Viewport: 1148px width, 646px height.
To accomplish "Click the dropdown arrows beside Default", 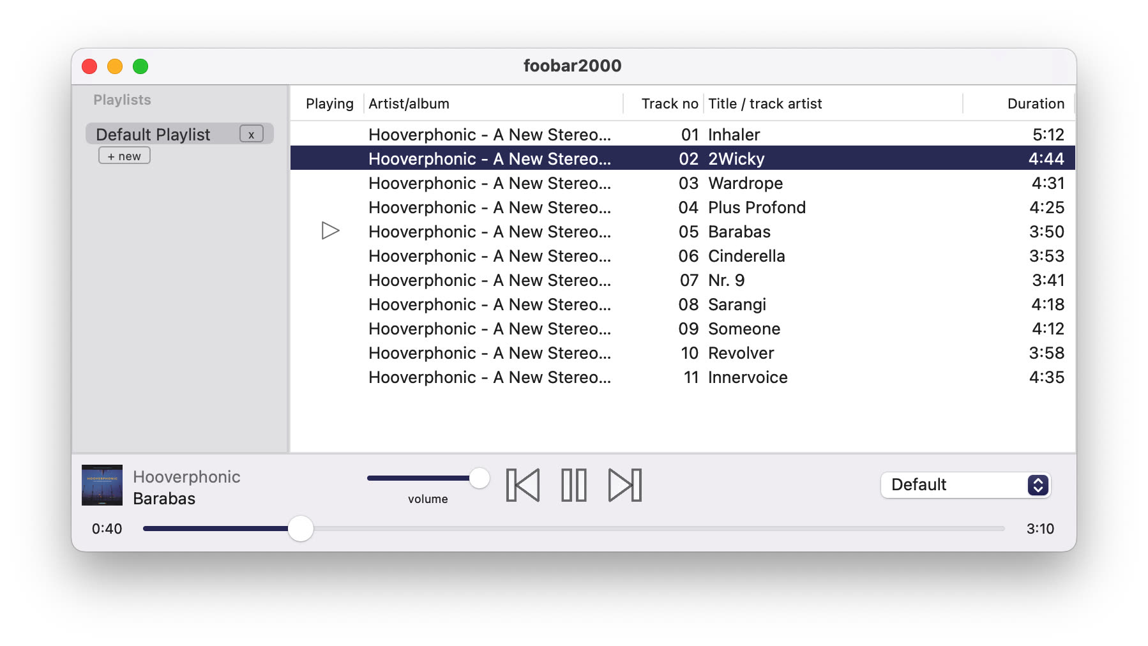I will point(1038,485).
